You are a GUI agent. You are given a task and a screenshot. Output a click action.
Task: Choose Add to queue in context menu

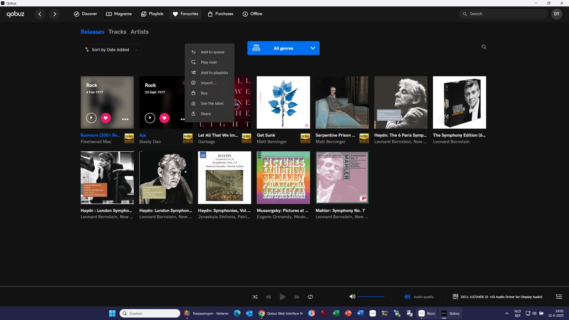(x=210, y=52)
